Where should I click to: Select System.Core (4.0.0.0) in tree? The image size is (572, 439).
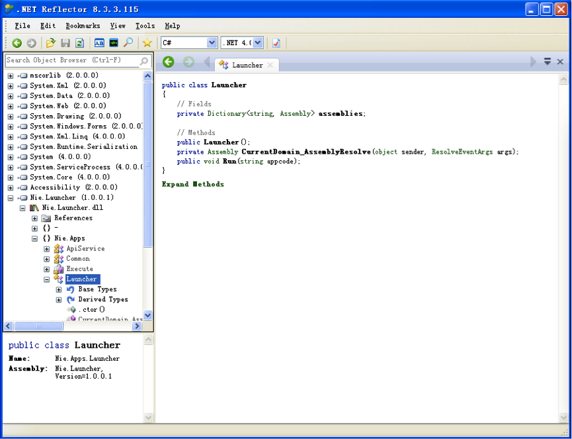pyautogui.click(x=69, y=177)
